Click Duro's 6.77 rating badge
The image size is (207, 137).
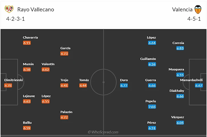(124, 86)
